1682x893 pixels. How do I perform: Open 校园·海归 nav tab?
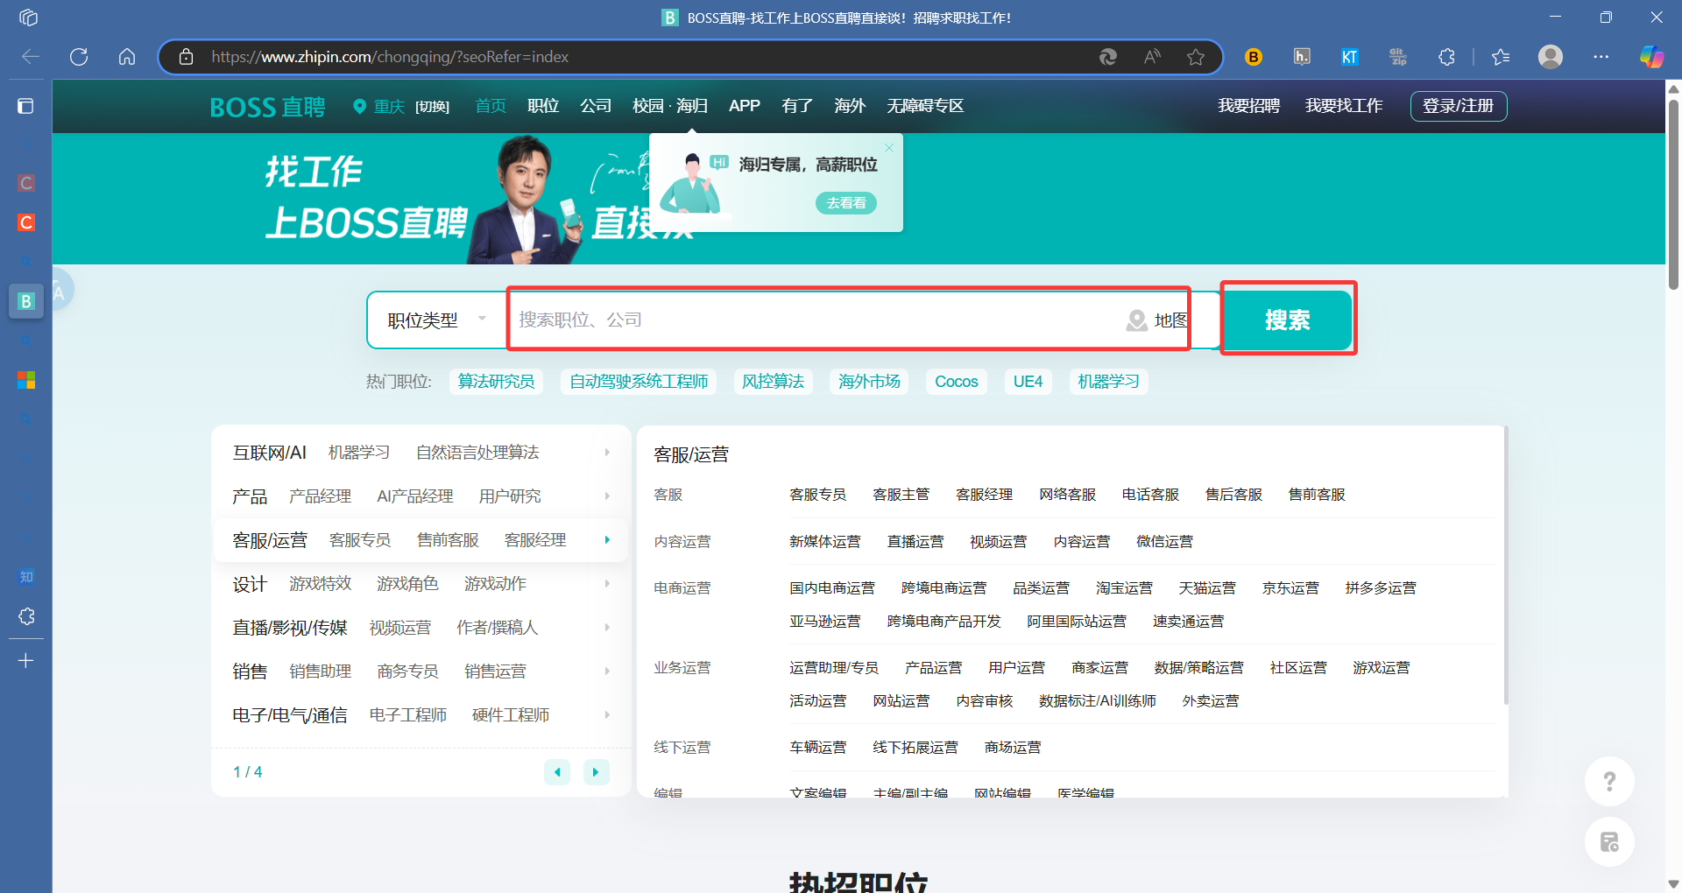pos(670,106)
